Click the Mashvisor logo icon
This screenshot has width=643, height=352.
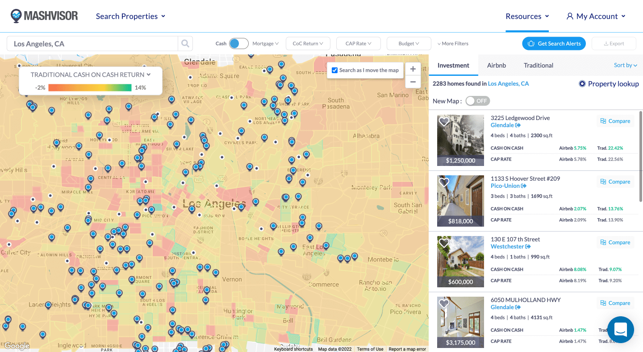[x=16, y=15]
